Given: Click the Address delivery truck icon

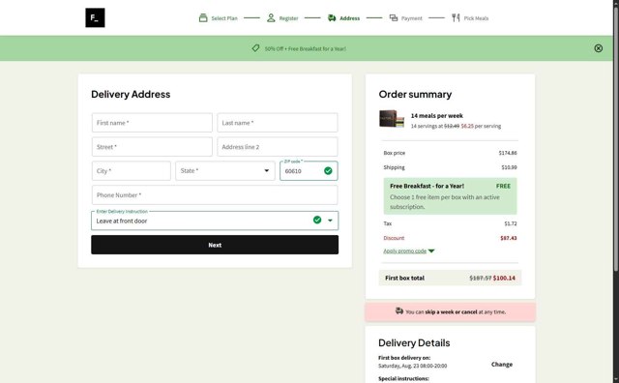Looking at the screenshot, I should click(332, 18).
